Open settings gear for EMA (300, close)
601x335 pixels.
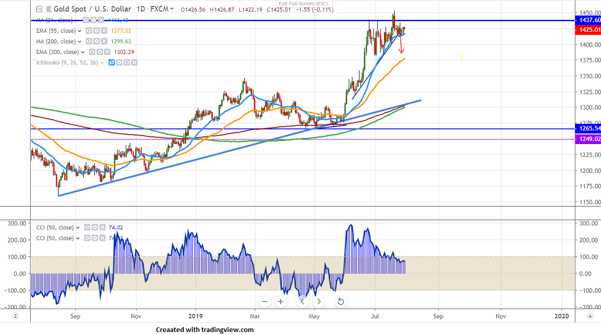coord(99,52)
